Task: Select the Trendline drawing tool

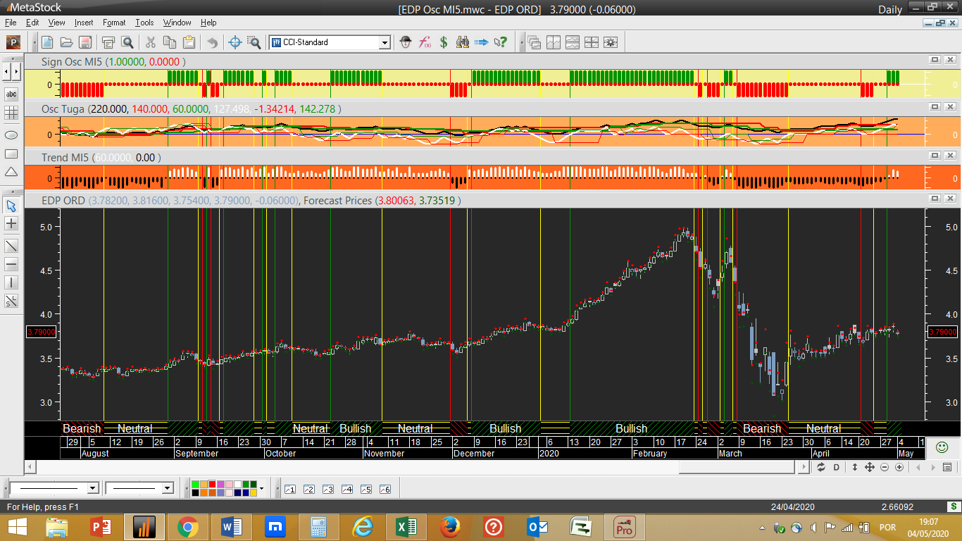Action: (x=11, y=246)
